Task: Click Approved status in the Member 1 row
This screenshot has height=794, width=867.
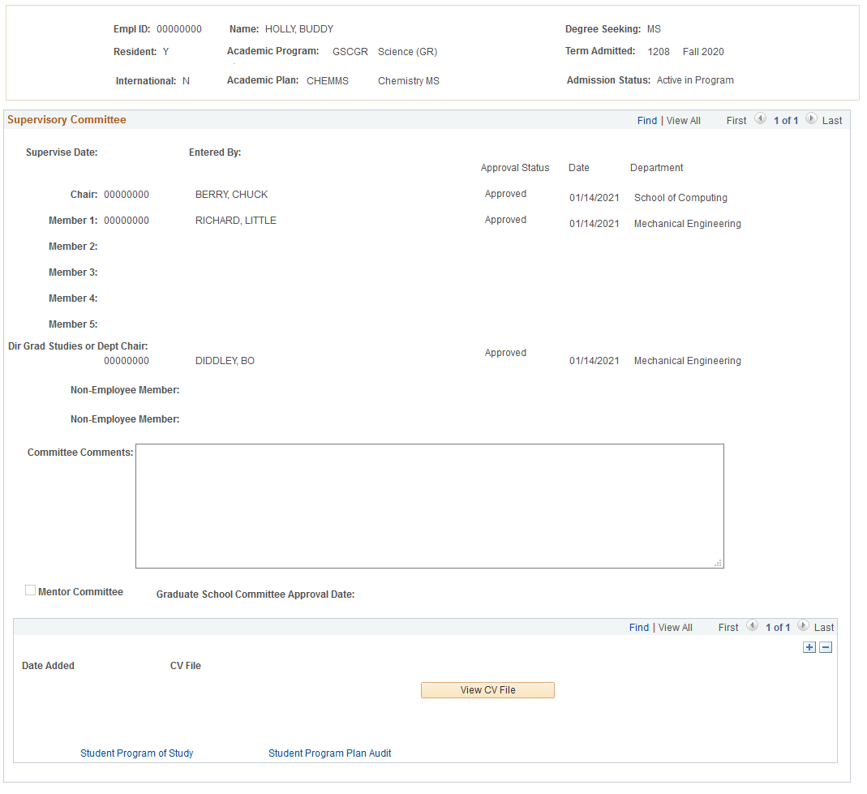Action: tap(505, 220)
